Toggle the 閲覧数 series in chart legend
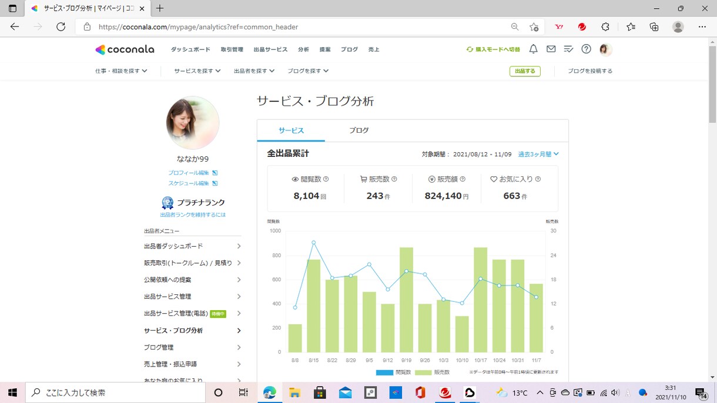This screenshot has width=717, height=403. pos(394,372)
